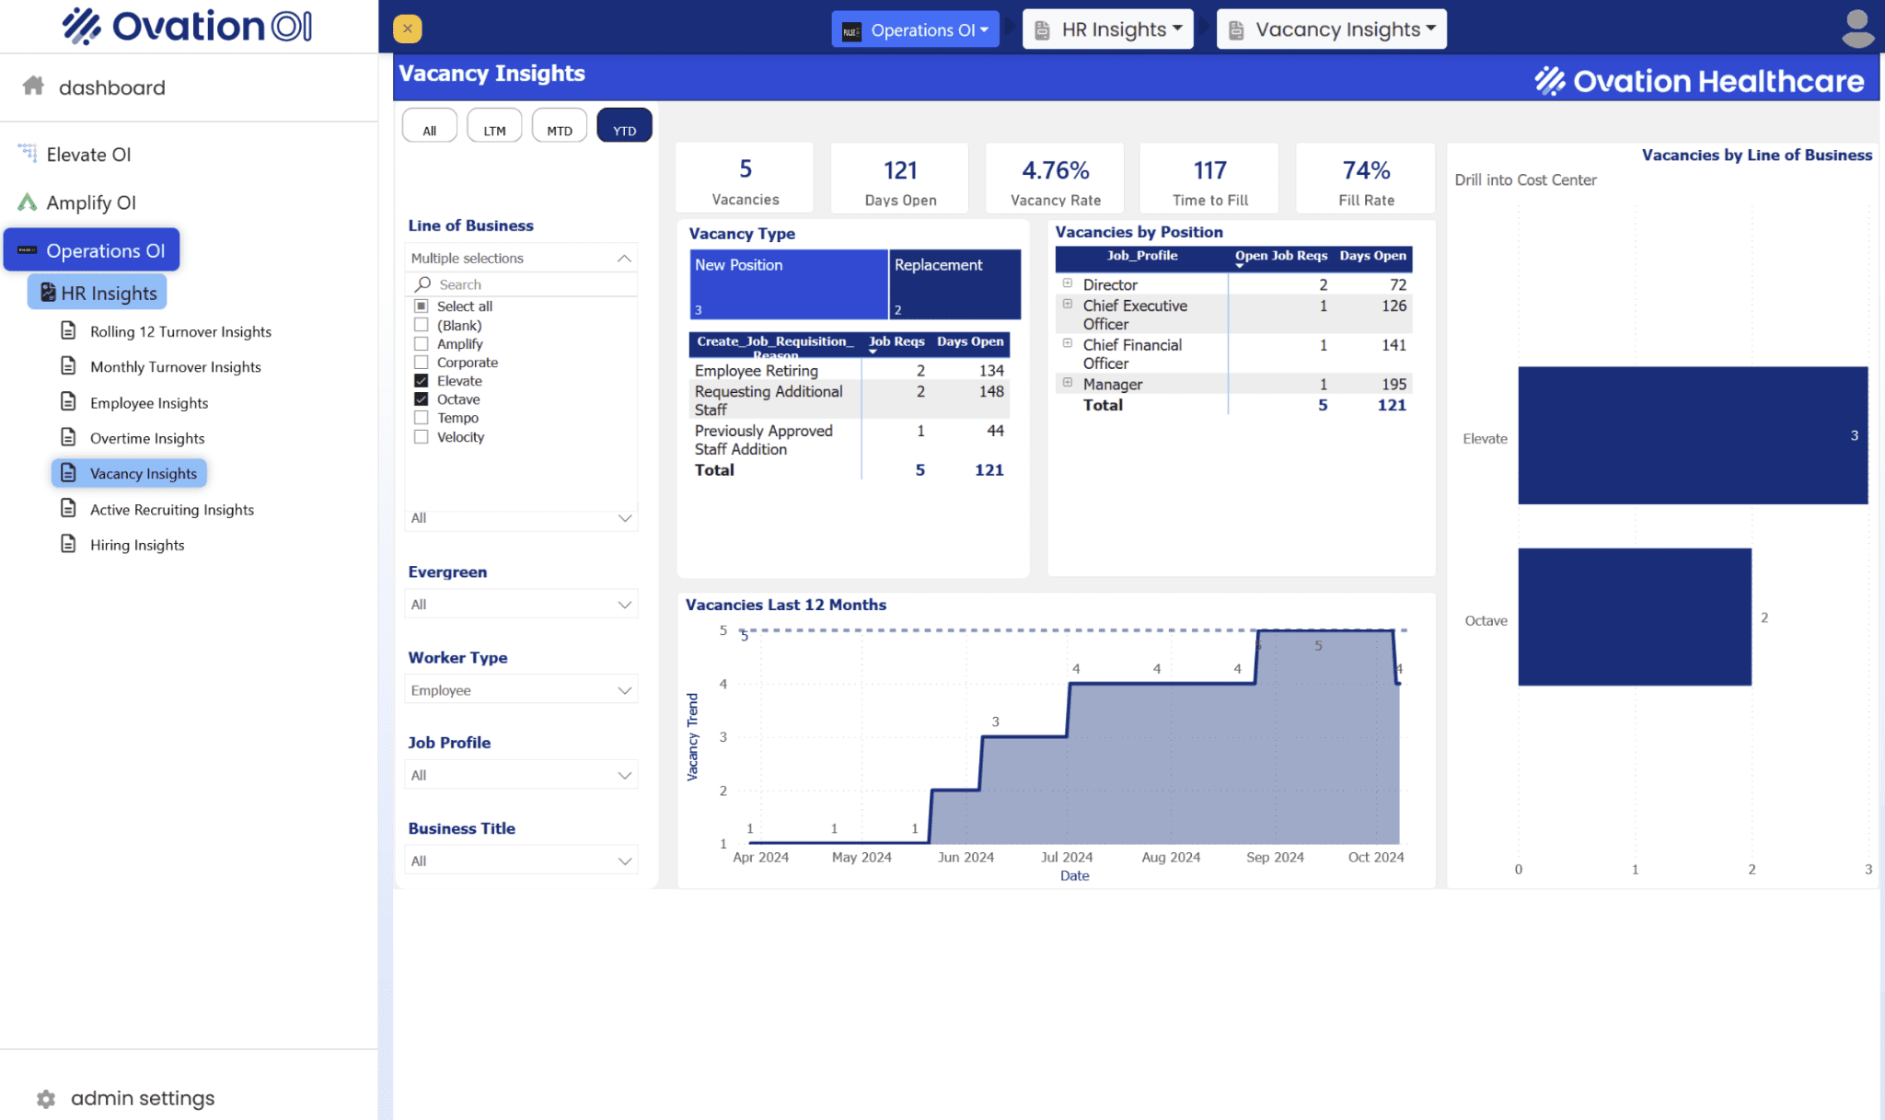Click the dashboard home icon
The image size is (1885, 1120).
[x=33, y=86]
